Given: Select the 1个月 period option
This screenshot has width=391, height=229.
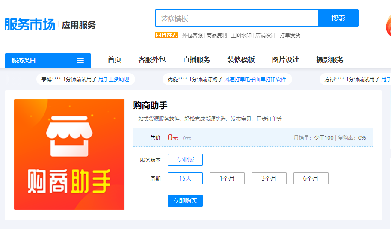Looking at the screenshot, I should 227,178.
